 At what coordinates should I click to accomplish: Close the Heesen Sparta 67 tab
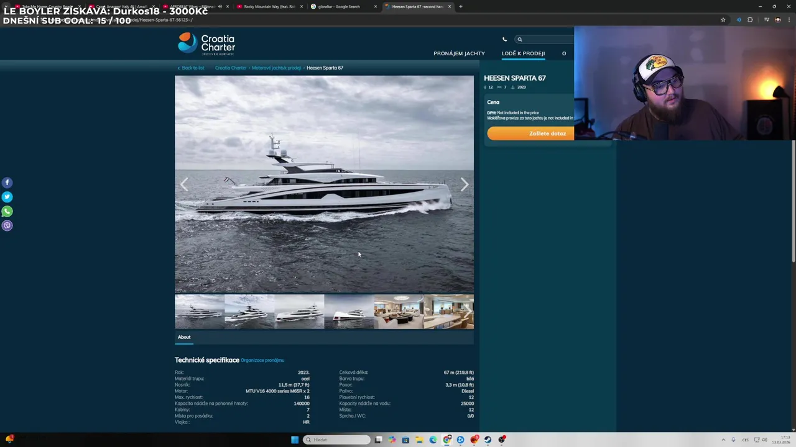coord(449,6)
